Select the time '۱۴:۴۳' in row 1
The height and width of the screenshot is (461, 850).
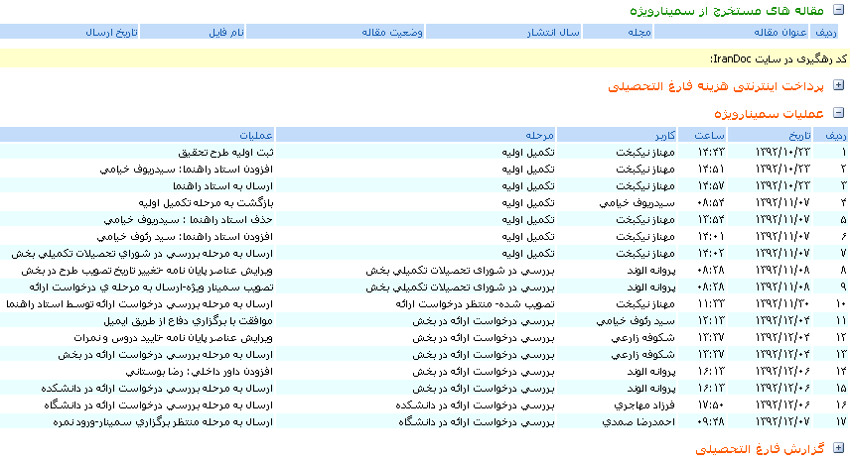(711, 152)
